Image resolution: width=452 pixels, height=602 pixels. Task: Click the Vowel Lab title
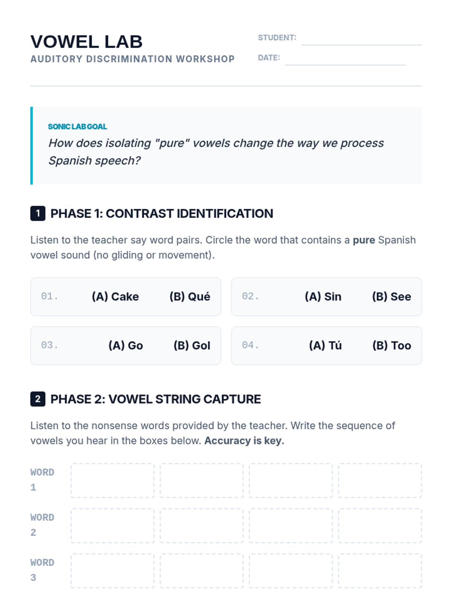click(x=86, y=42)
